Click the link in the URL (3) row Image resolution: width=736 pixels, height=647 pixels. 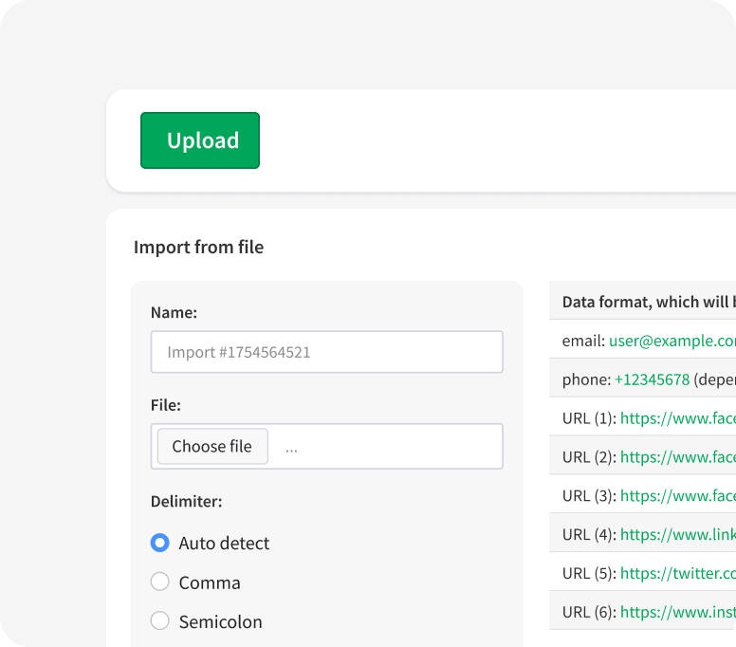pos(677,496)
